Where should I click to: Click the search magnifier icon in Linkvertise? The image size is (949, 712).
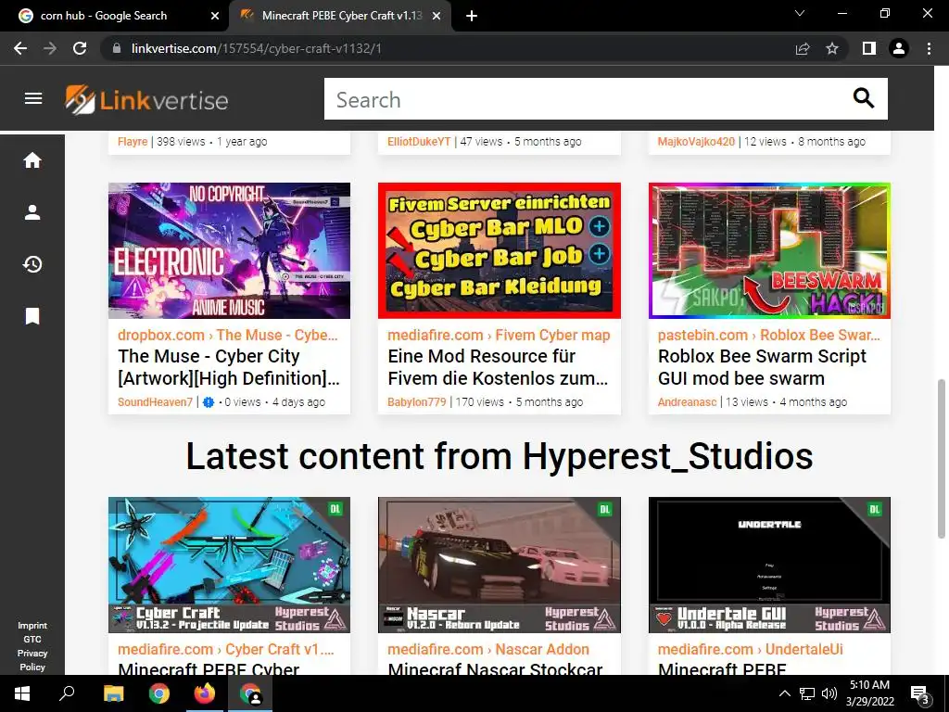[864, 97]
